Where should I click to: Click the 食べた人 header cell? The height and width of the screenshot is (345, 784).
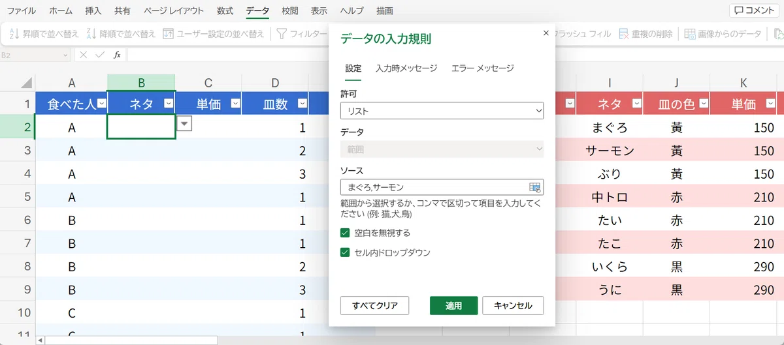pyautogui.click(x=71, y=103)
